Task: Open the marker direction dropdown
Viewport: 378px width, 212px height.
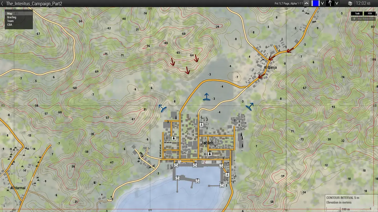Action: [337, 3]
